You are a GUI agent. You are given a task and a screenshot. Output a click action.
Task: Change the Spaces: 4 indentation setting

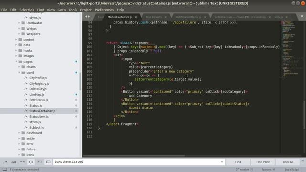(x=268, y=169)
